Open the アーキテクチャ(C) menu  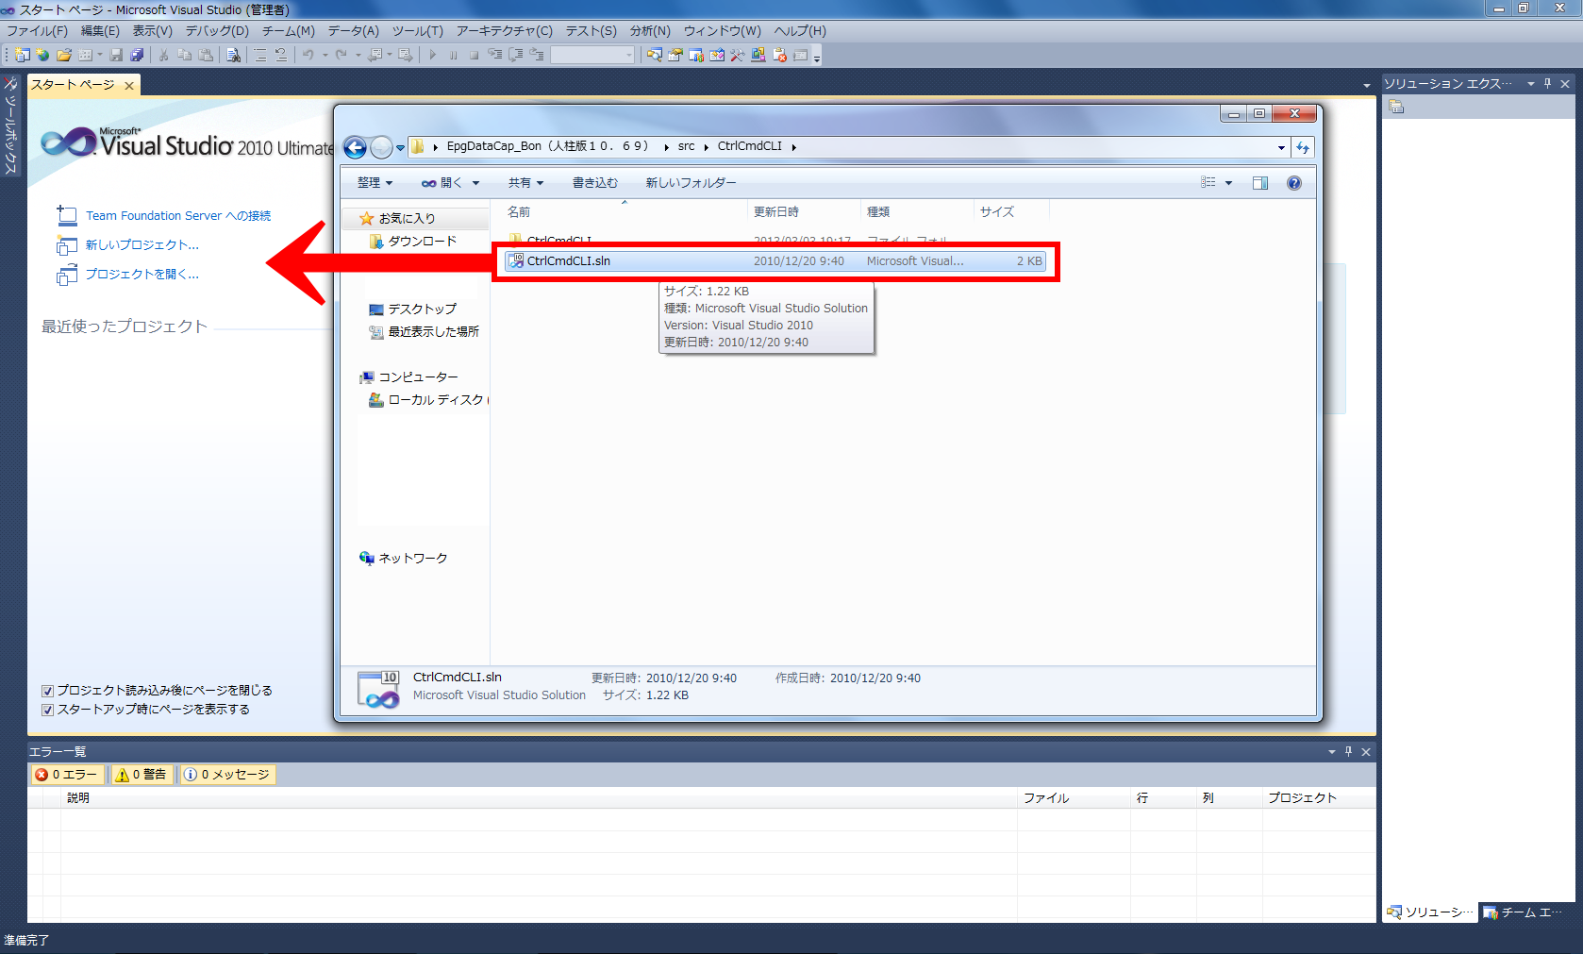coord(505,31)
